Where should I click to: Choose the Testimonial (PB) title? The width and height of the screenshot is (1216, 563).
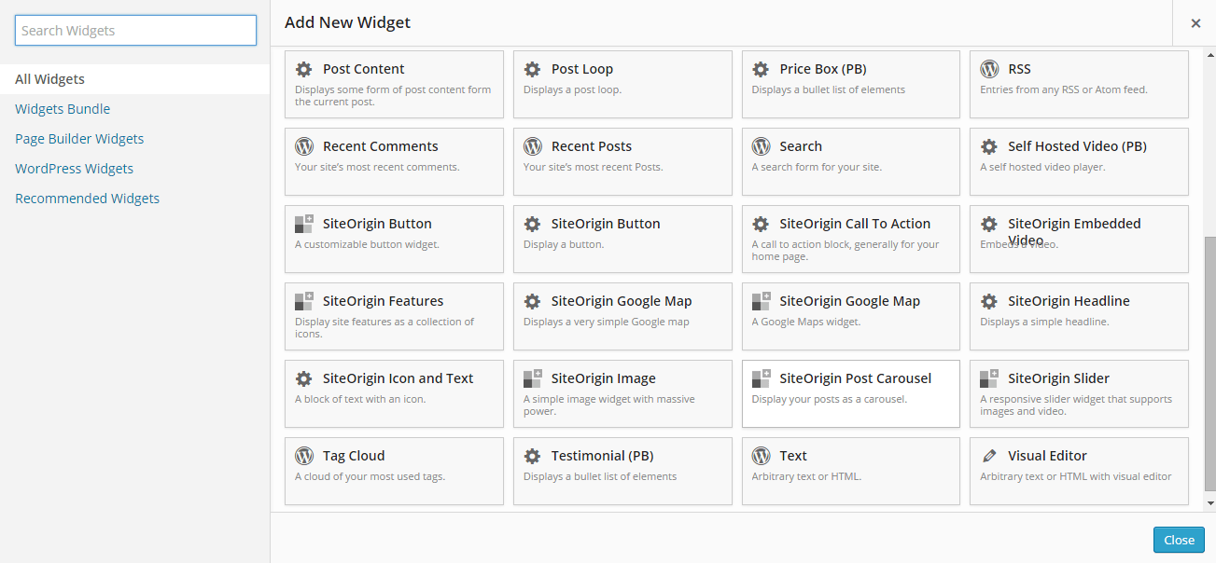click(x=602, y=456)
